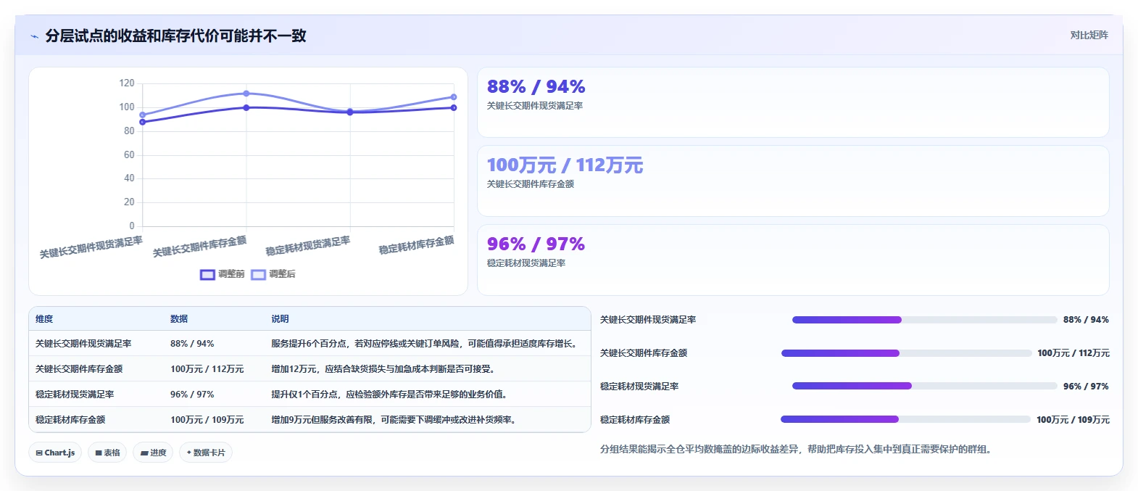Viewport: 1138px width, 491px height.
Task: Click progress bar for 关键长交期件现货满足率
Action: pos(924,320)
